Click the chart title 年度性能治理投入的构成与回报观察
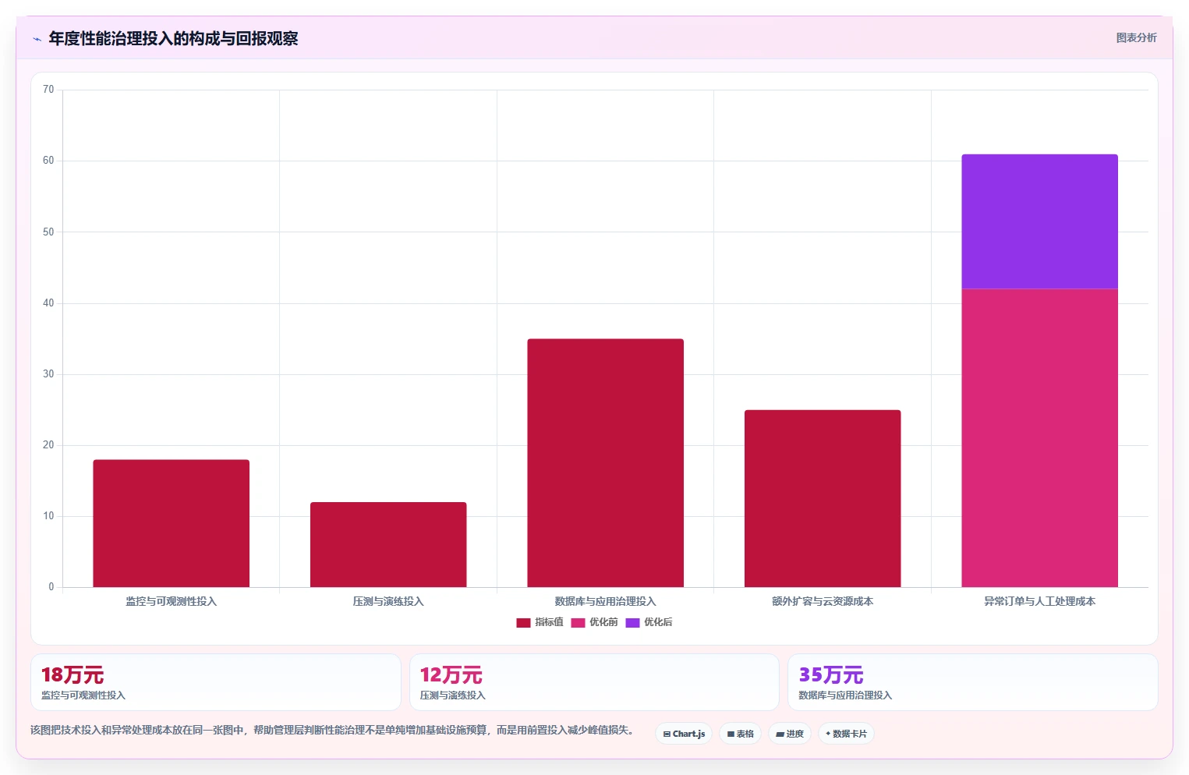The width and height of the screenshot is (1189, 775). click(x=173, y=39)
